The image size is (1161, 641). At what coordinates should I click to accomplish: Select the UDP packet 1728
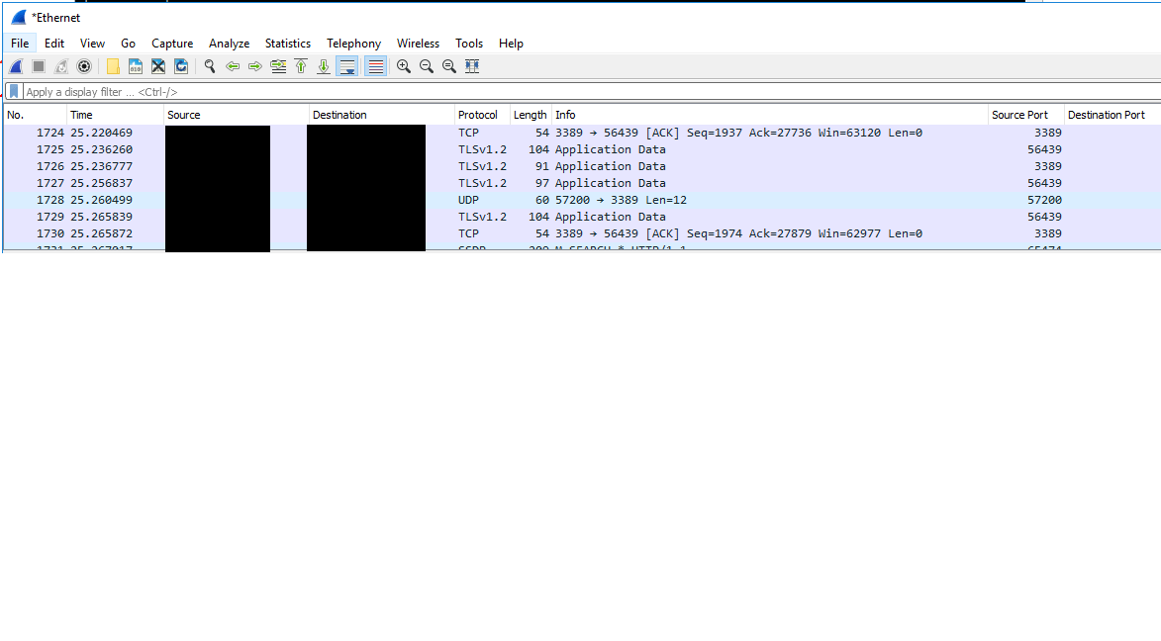coord(582,200)
